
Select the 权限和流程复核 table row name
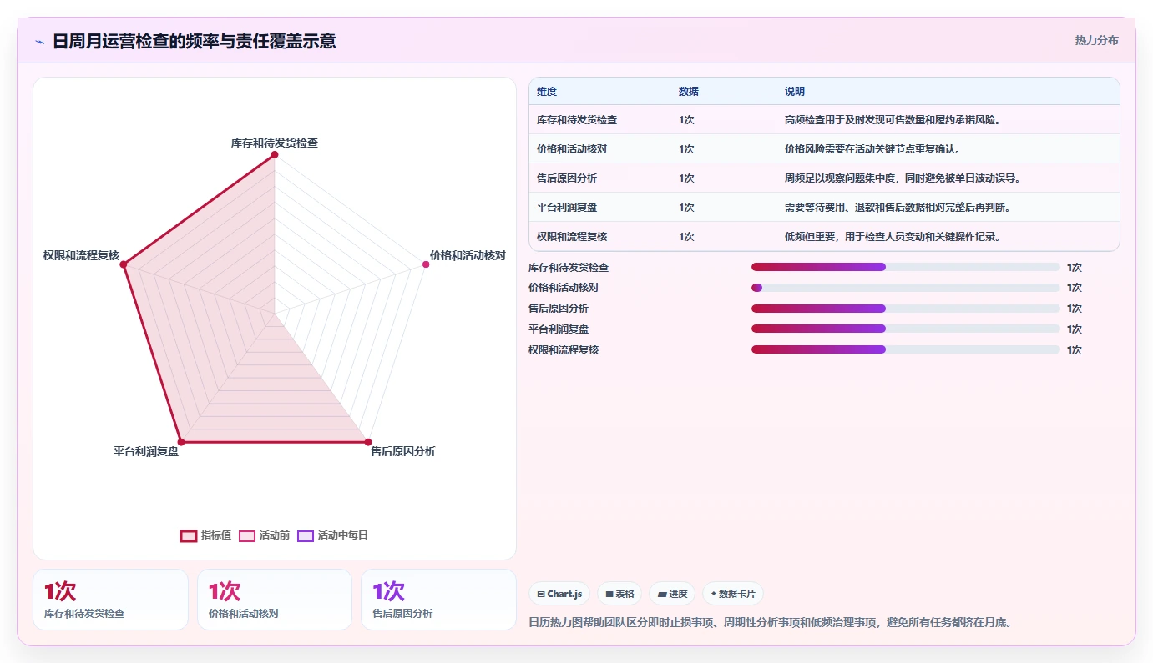pyautogui.click(x=572, y=237)
